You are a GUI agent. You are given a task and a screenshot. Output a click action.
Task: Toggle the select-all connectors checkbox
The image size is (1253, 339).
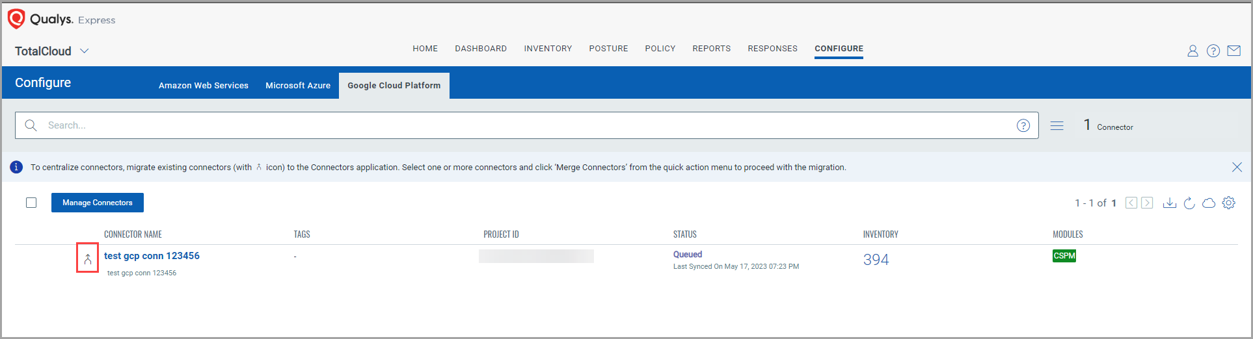coord(31,203)
